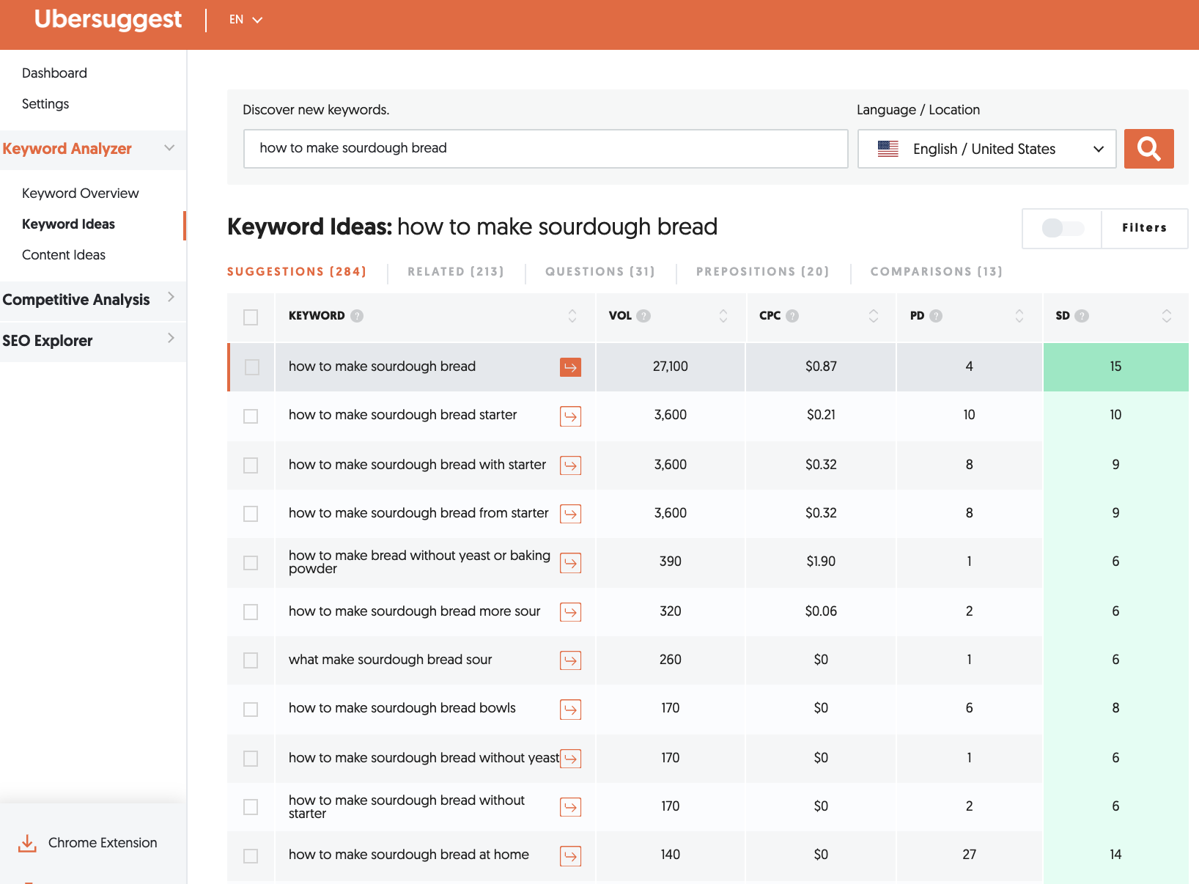Check the 'sourdough bread without starter' row checkbox
Screen dimensions: 1199x884
coord(251,807)
